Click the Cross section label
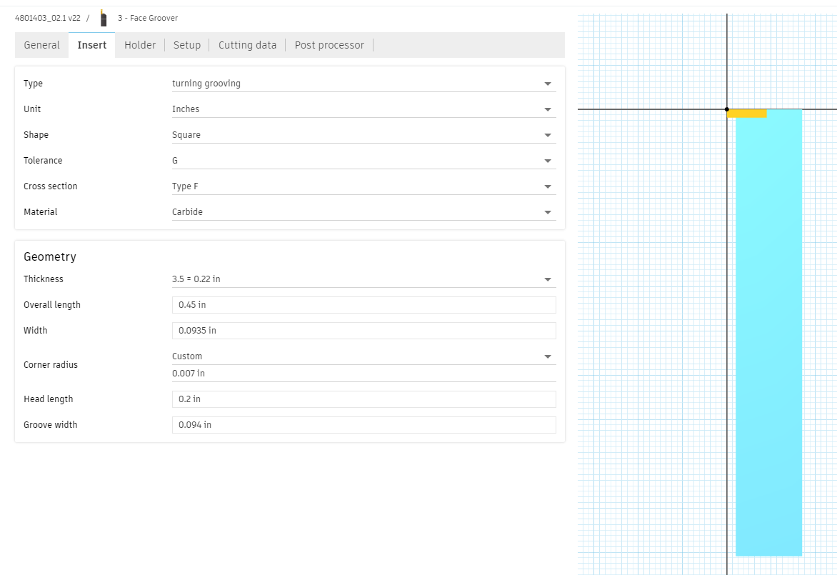837x575 pixels. point(50,186)
